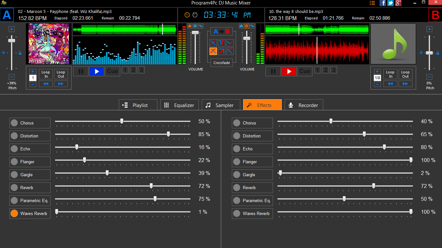Set Loop Out on deck A
This screenshot has height=248, width=442.
tap(61, 74)
